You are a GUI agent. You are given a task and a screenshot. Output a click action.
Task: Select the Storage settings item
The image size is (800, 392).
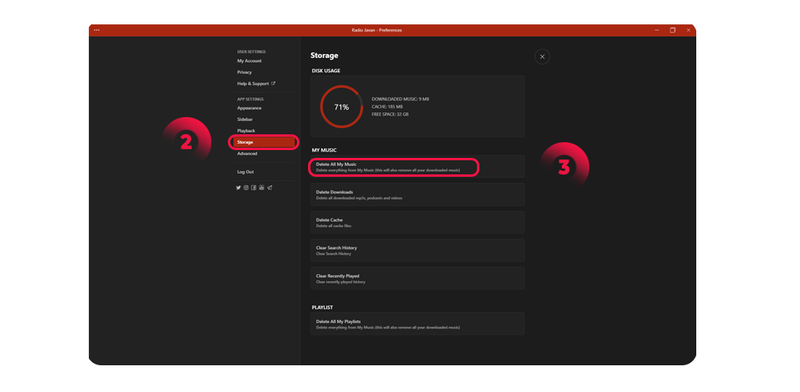[263, 142]
